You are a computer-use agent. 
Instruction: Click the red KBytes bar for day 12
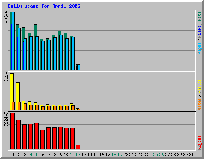[x=78, y=147]
